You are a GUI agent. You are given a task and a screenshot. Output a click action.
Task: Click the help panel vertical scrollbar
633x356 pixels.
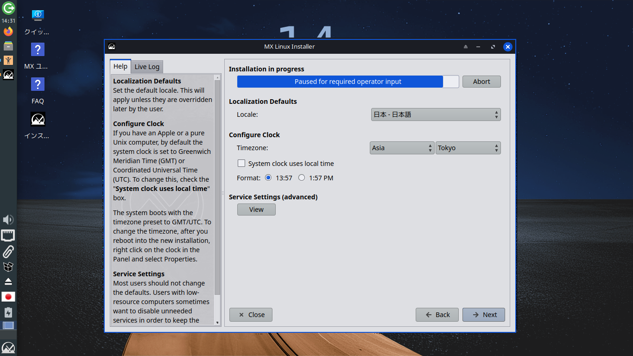[218, 188]
